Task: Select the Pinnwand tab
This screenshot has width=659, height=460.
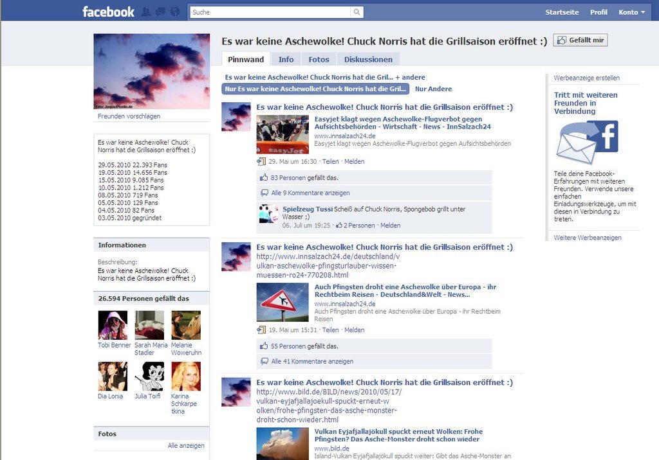Action: tap(246, 59)
